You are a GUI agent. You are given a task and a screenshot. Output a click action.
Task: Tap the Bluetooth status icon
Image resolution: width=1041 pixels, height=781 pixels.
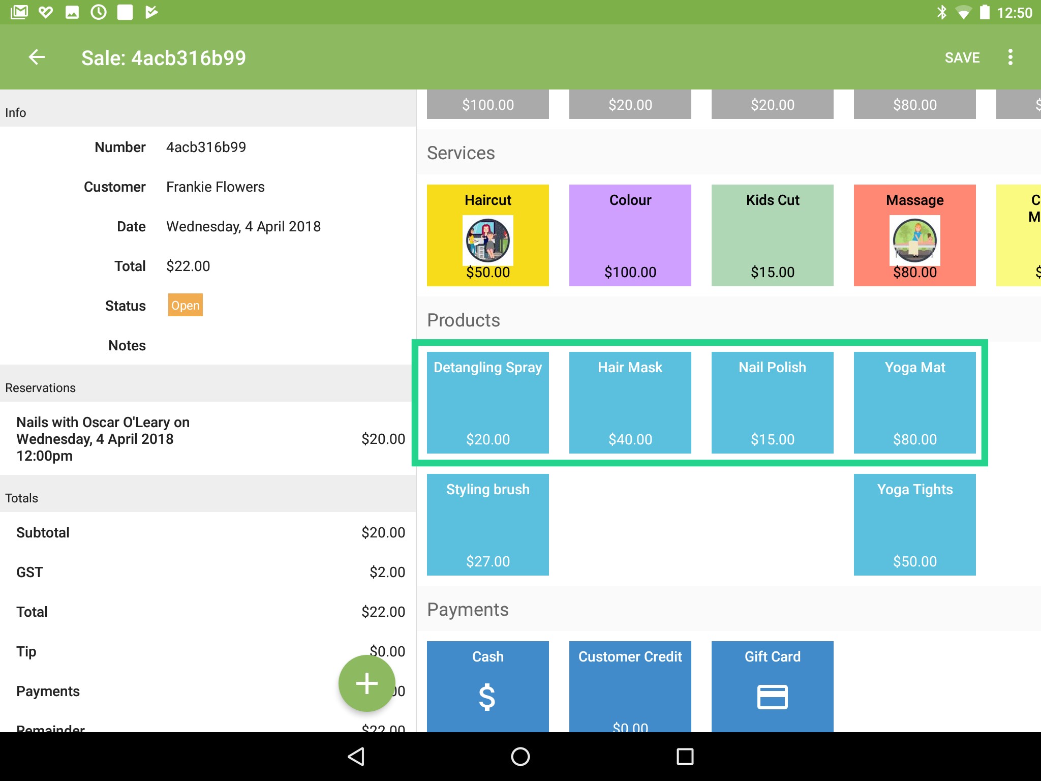(x=941, y=12)
